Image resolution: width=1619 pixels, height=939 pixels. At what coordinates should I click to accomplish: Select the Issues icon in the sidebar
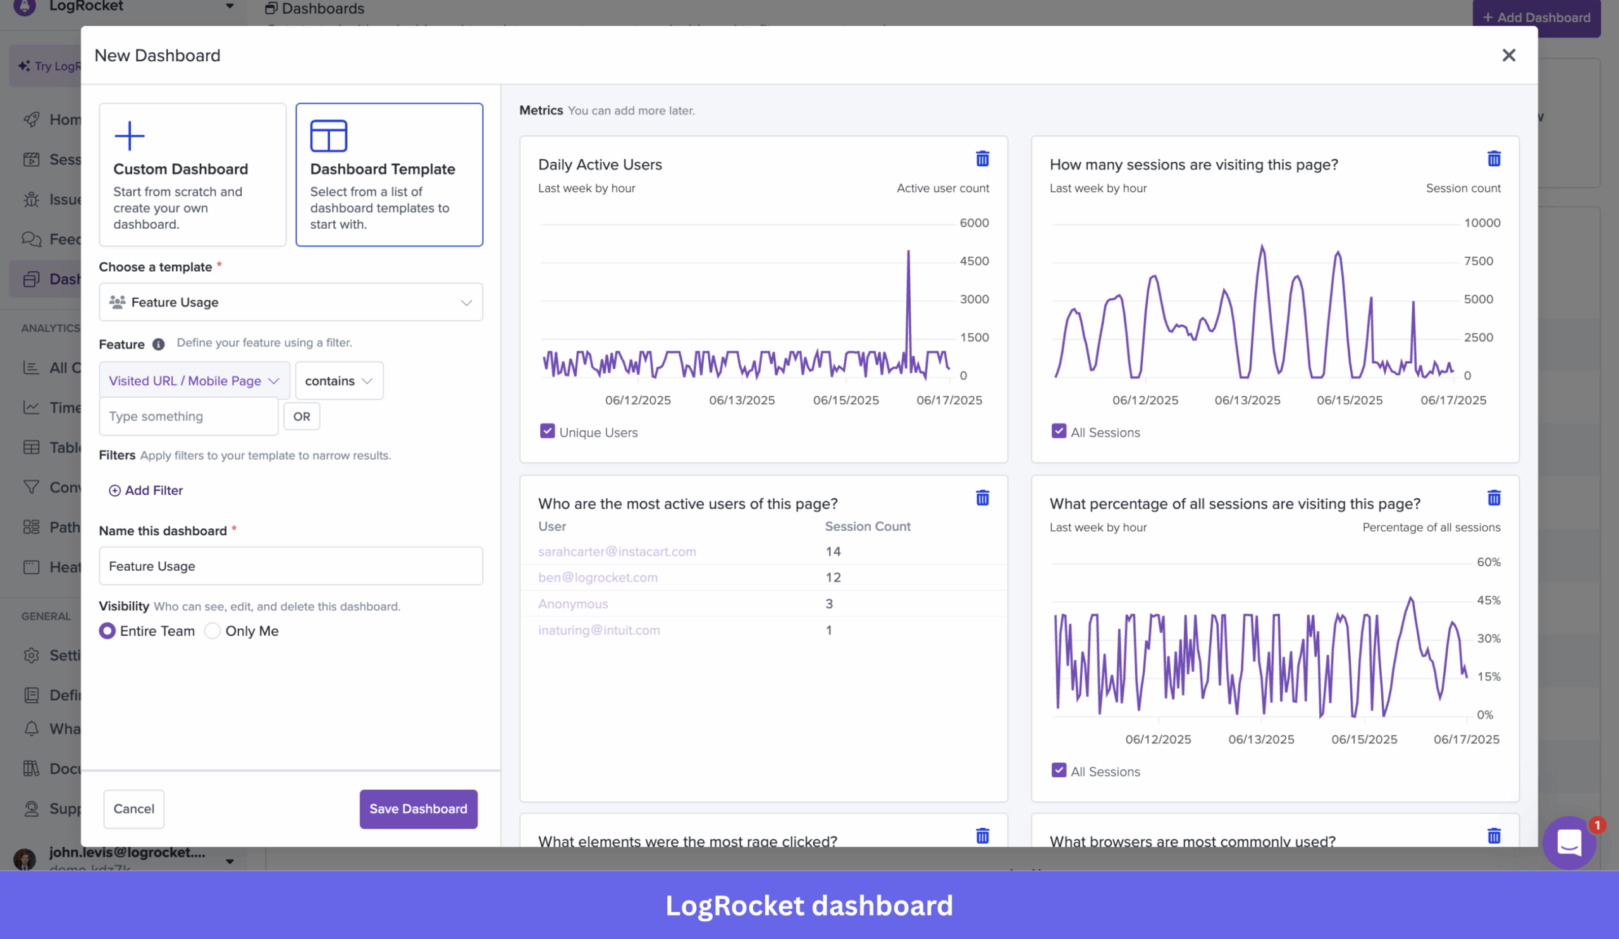[x=32, y=199]
